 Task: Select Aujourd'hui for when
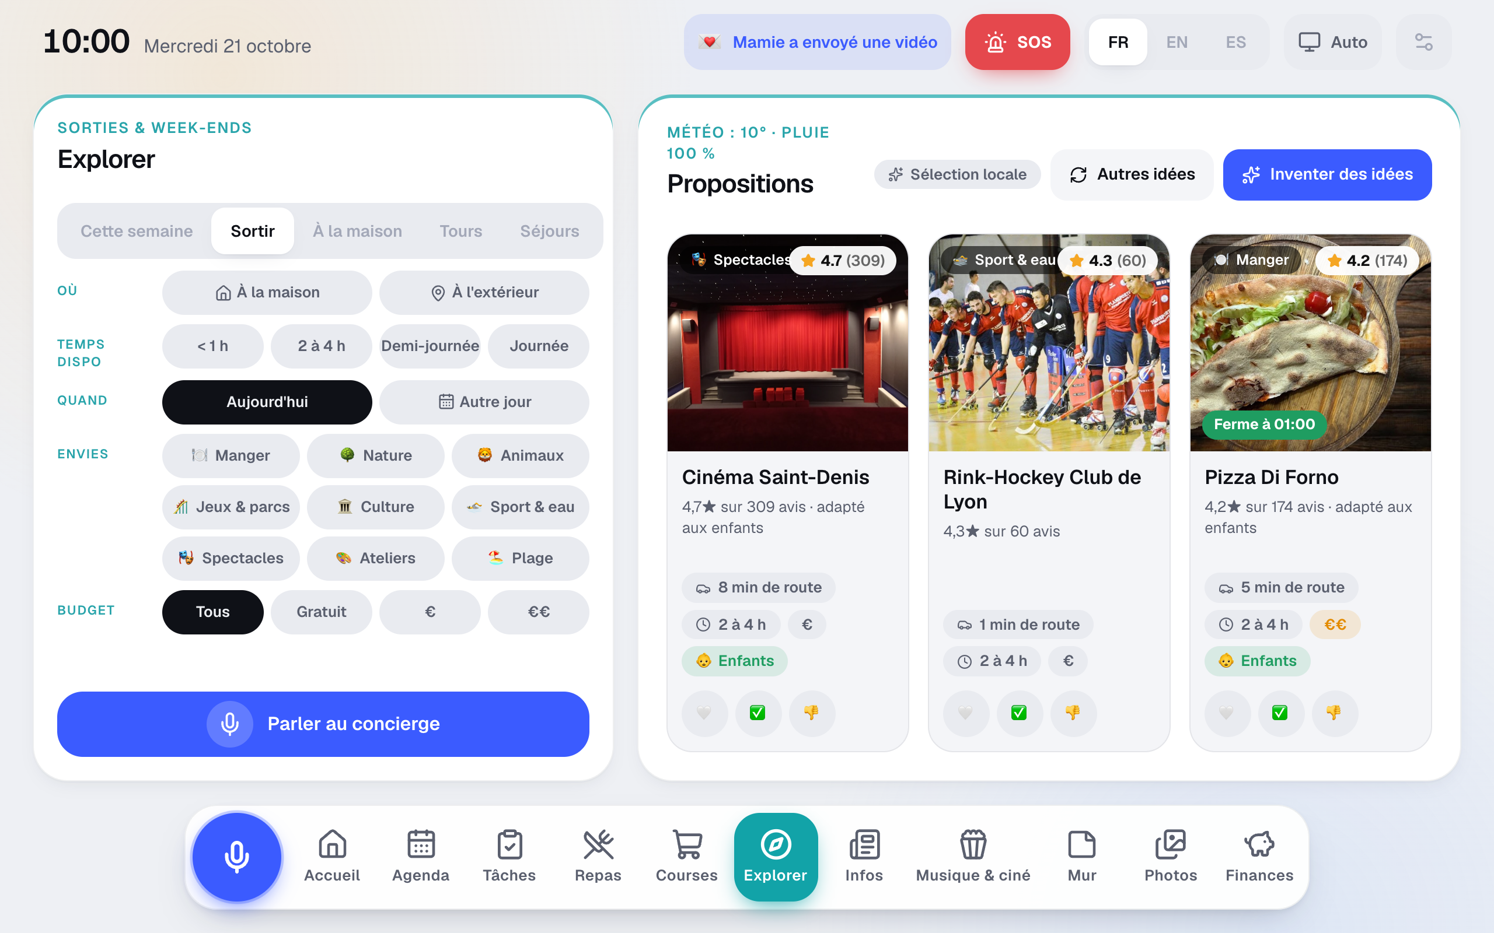click(267, 402)
